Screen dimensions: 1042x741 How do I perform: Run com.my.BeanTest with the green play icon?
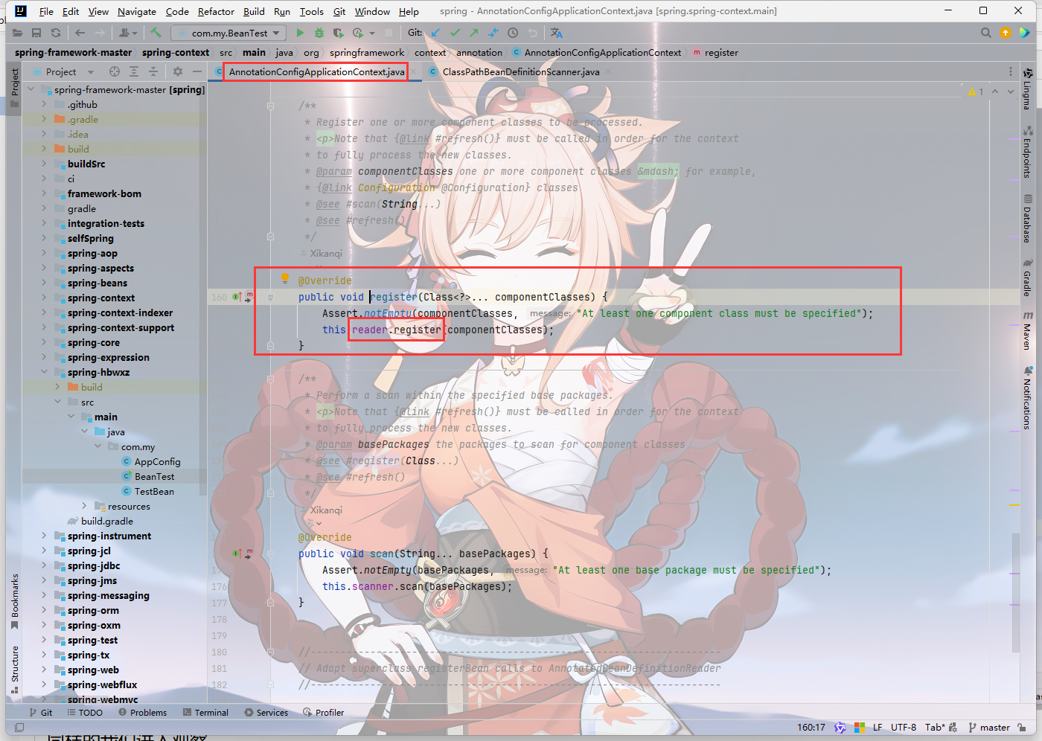click(x=300, y=33)
